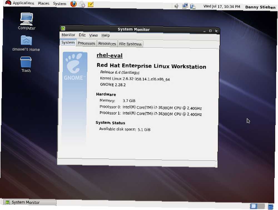The image size is (278, 210).
Task: Open the notes launcher icon
Action: point(91,4)
